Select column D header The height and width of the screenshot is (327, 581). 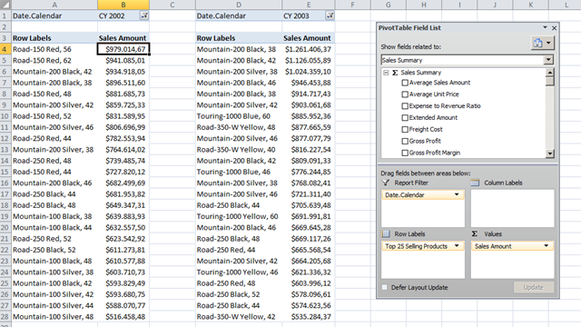click(x=239, y=5)
